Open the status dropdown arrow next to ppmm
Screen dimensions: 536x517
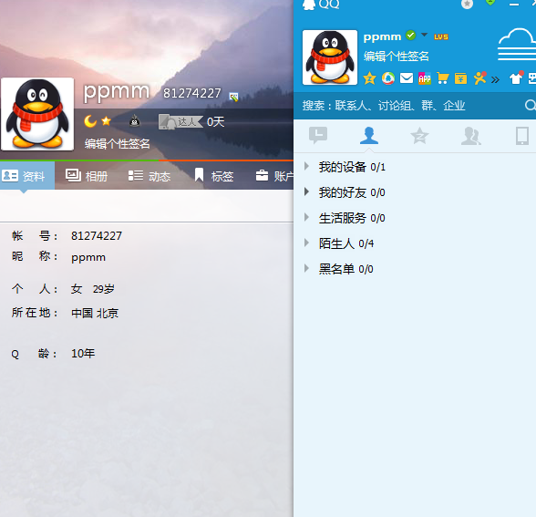click(x=424, y=35)
